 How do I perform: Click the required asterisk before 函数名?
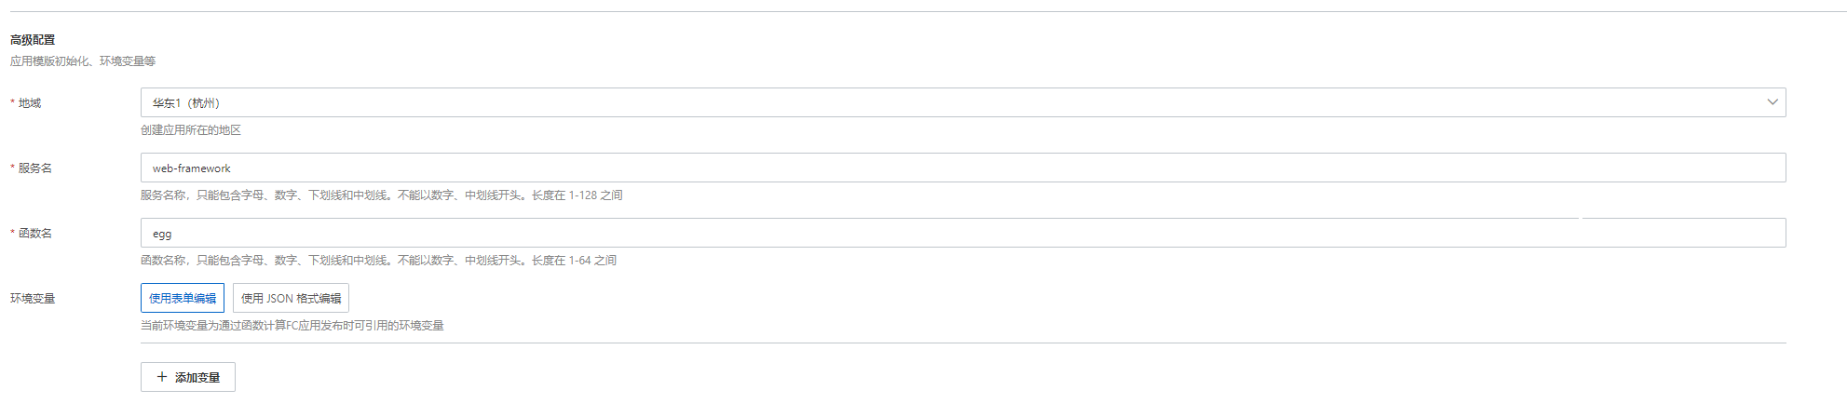(x=12, y=234)
